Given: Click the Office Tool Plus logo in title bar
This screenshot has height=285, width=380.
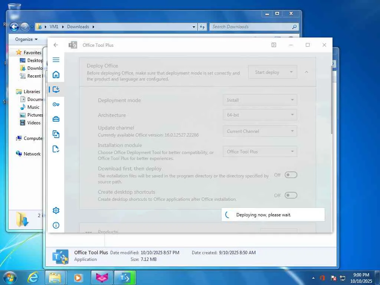Looking at the screenshot, I should 73,45.
